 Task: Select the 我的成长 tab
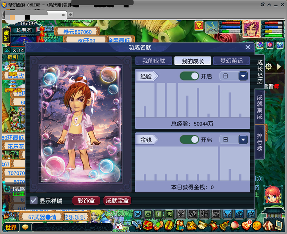pos(193,61)
